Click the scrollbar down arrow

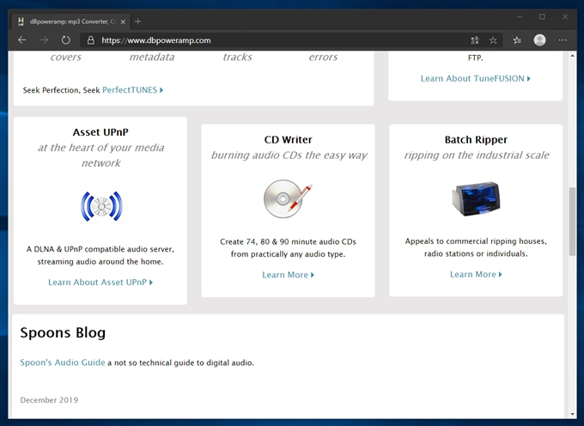tap(573, 414)
